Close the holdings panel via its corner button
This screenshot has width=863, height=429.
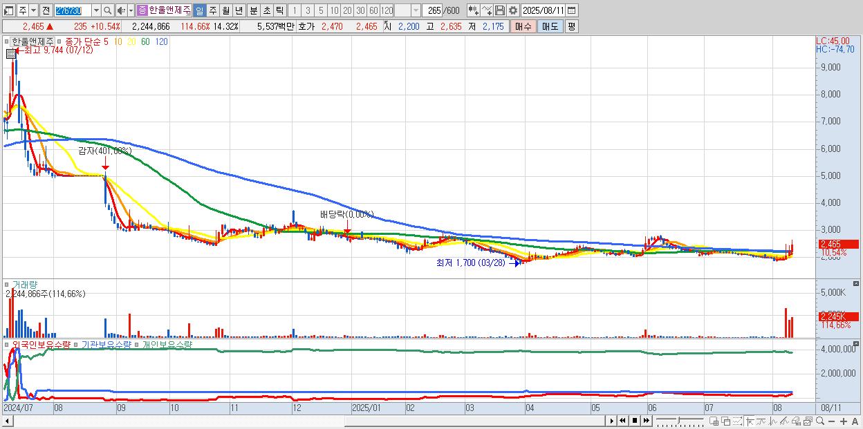[857, 343]
